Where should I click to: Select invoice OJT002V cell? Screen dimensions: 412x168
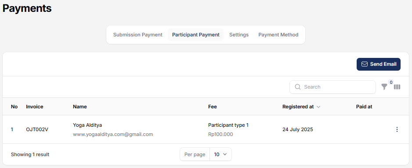pos(37,129)
